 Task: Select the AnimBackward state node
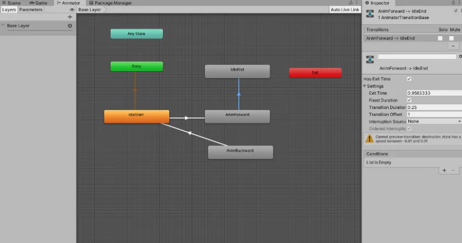click(241, 152)
